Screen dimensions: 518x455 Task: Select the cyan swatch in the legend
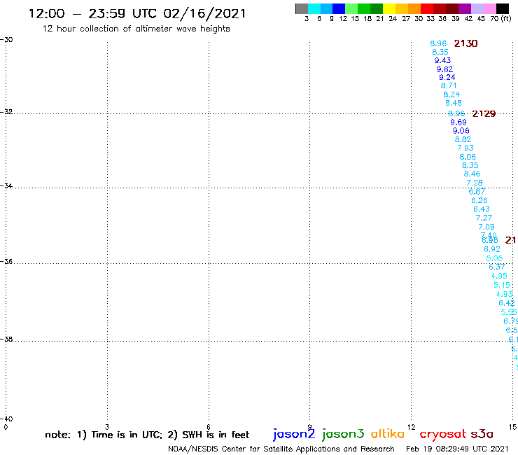click(314, 8)
